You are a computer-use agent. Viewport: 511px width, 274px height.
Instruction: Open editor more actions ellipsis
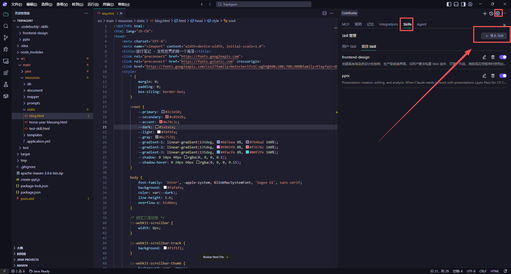point(331,13)
